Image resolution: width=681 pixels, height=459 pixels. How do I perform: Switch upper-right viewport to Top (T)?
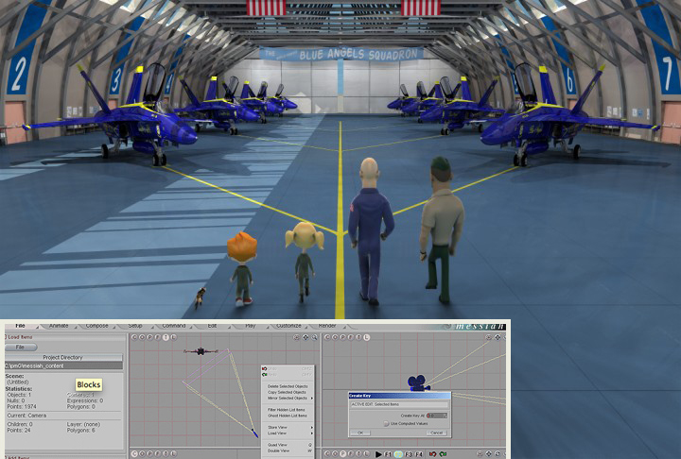[x=358, y=337]
